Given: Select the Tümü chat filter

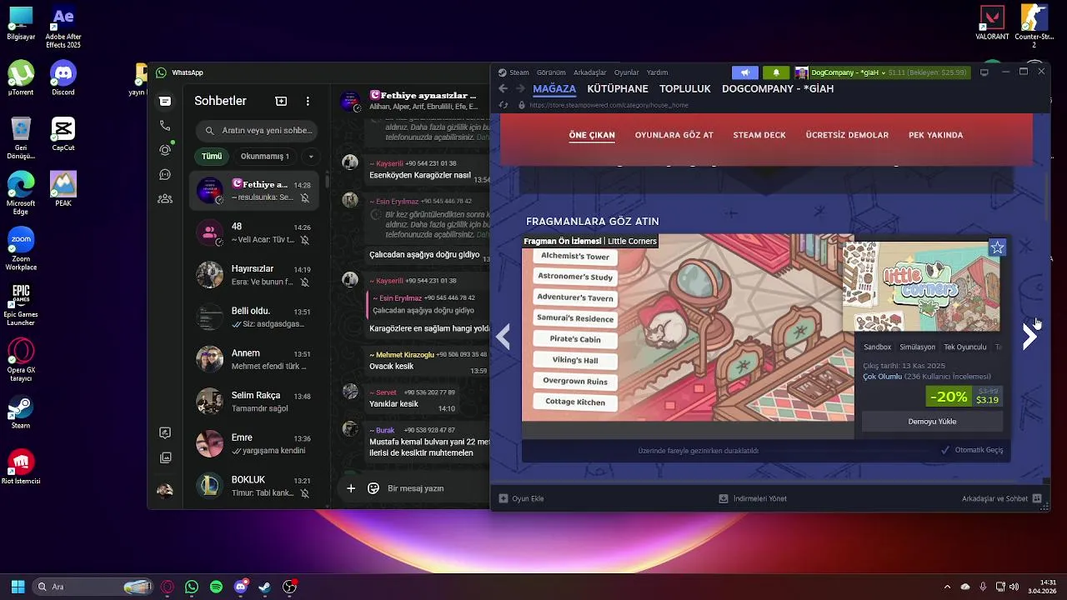Looking at the screenshot, I should [x=212, y=156].
